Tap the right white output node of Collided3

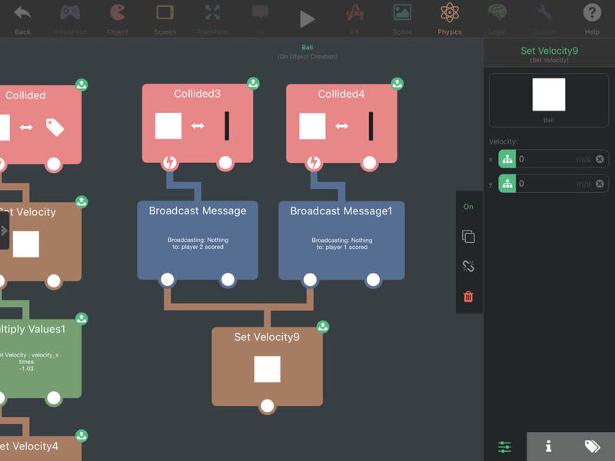(225, 162)
